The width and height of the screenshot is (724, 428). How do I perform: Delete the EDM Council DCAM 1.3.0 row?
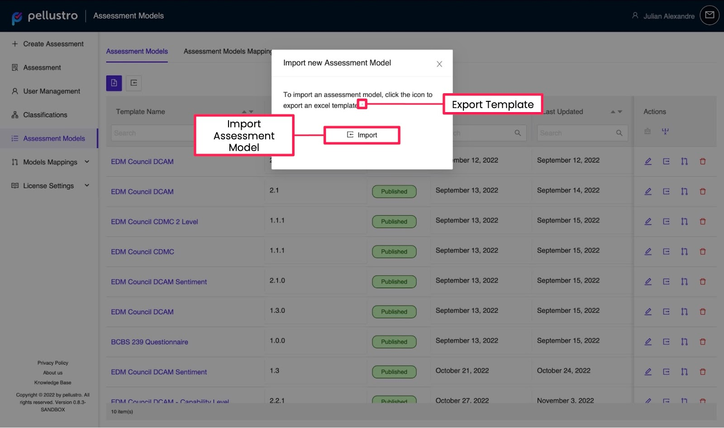tap(703, 312)
